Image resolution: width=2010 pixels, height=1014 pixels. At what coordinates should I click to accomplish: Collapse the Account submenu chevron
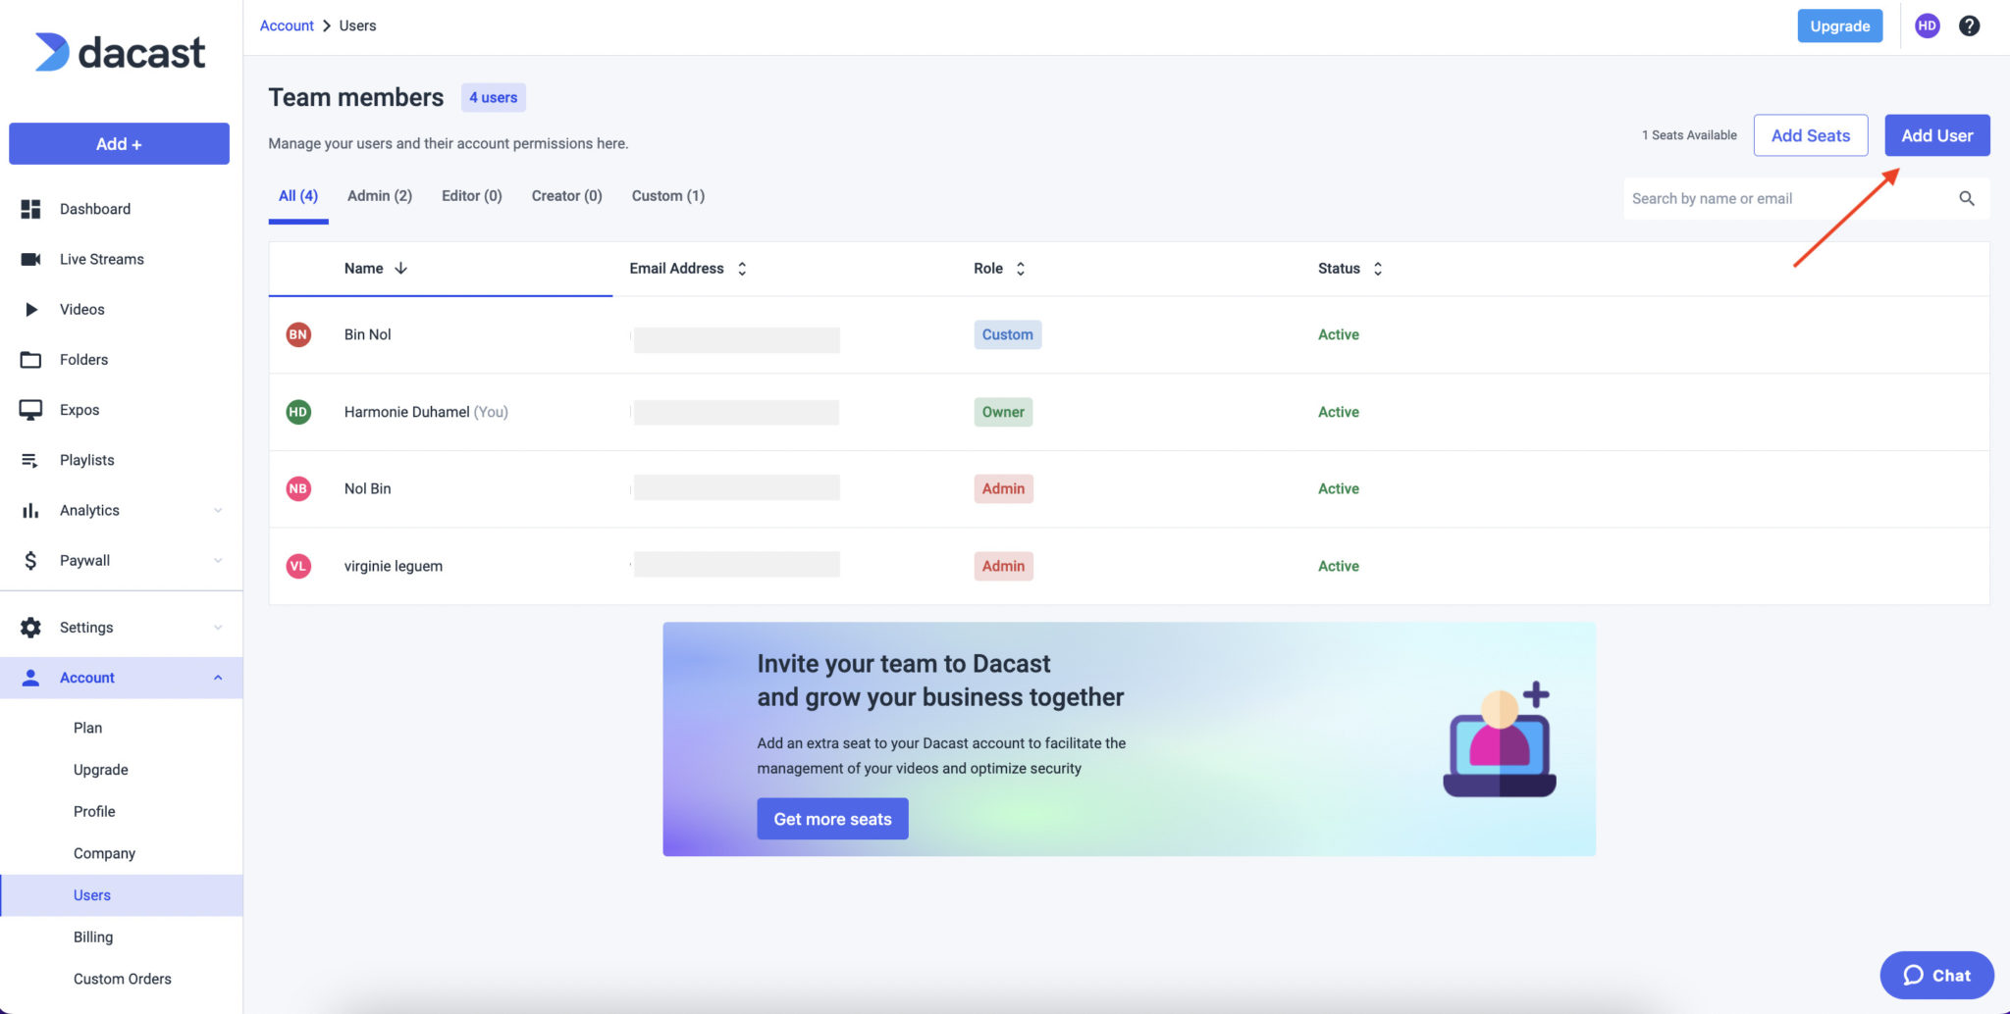218,678
